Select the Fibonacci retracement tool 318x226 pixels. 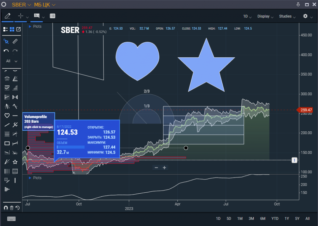(7, 88)
